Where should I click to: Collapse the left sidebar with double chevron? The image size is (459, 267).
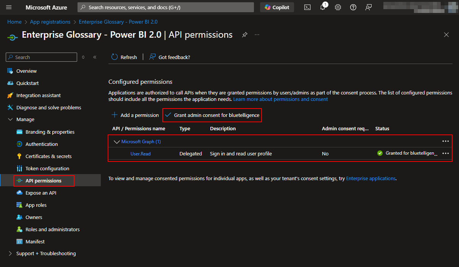(95, 57)
